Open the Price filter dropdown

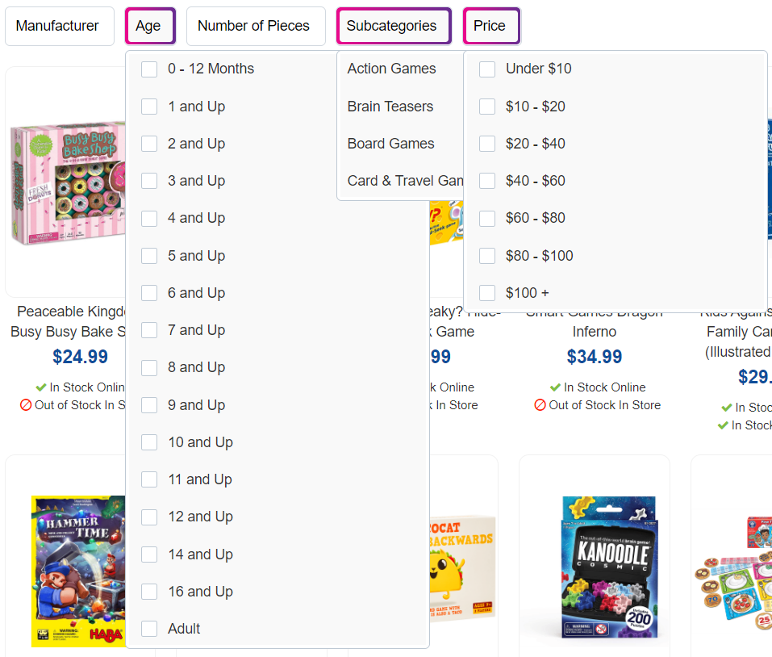click(491, 25)
